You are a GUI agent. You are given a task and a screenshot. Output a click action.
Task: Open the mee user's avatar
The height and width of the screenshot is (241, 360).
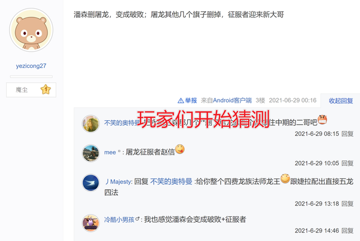coord(91,153)
